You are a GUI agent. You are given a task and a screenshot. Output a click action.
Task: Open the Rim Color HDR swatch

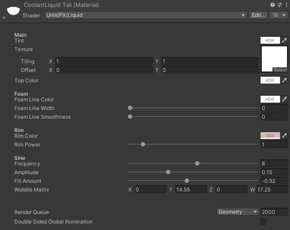[270, 136]
